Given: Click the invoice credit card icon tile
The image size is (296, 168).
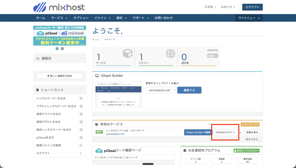Looking at the screenshot, I should (212, 53).
